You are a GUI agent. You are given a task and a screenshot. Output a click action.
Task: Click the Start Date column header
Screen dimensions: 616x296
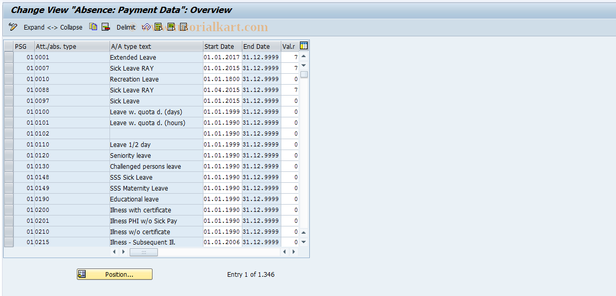[222, 46]
